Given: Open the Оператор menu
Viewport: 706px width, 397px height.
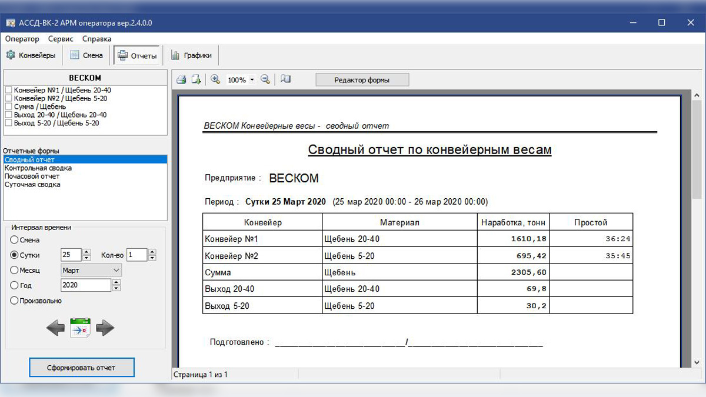Looking at the screenshot, I should tap(22, 39).
